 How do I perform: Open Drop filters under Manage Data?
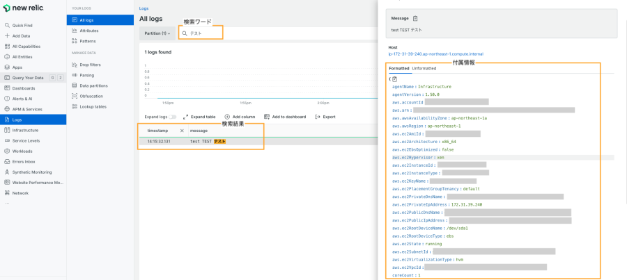[x=90, y=64]
